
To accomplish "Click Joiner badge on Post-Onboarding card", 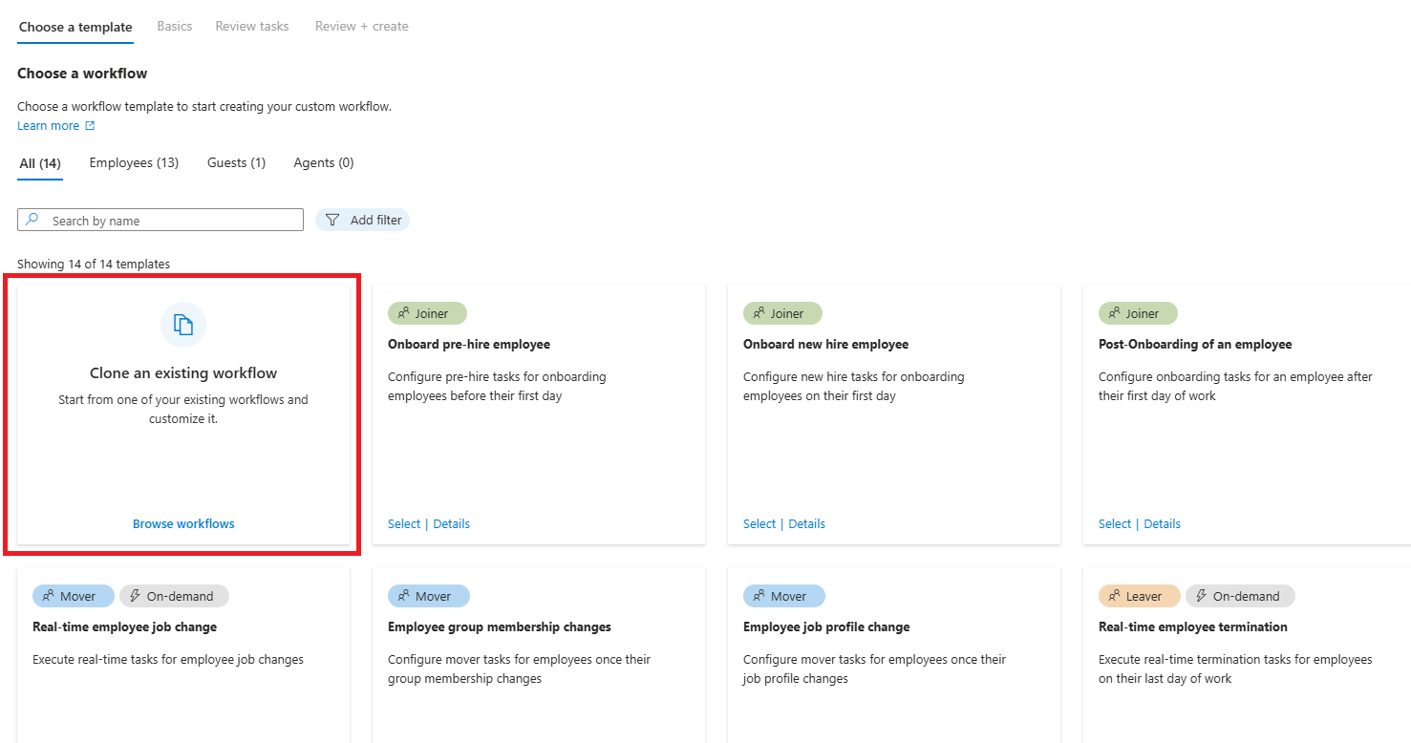I will (1138, 313).
